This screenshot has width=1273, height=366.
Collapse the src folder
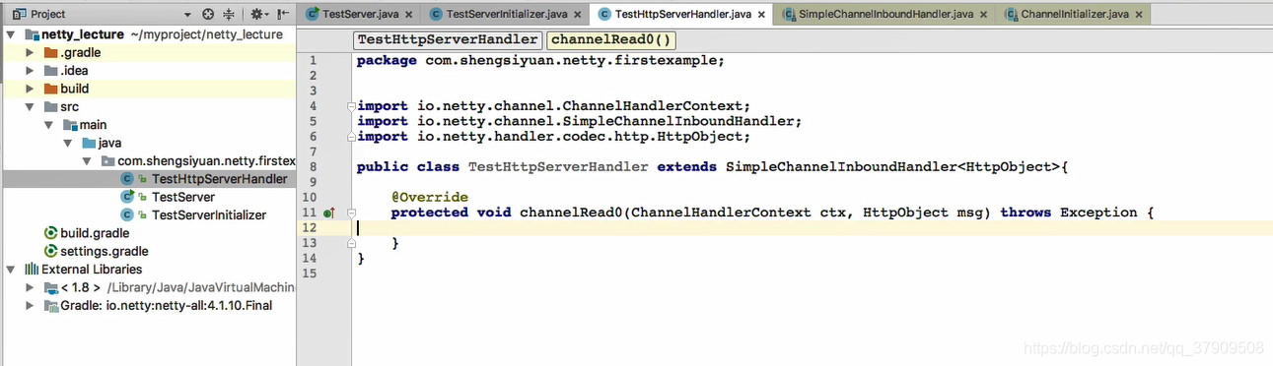[31, 107]
